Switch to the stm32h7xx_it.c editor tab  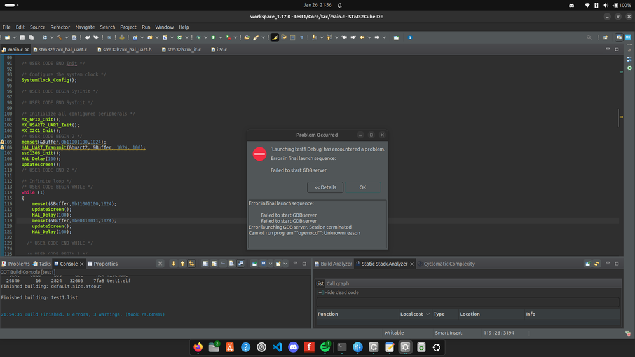(181, 50)
